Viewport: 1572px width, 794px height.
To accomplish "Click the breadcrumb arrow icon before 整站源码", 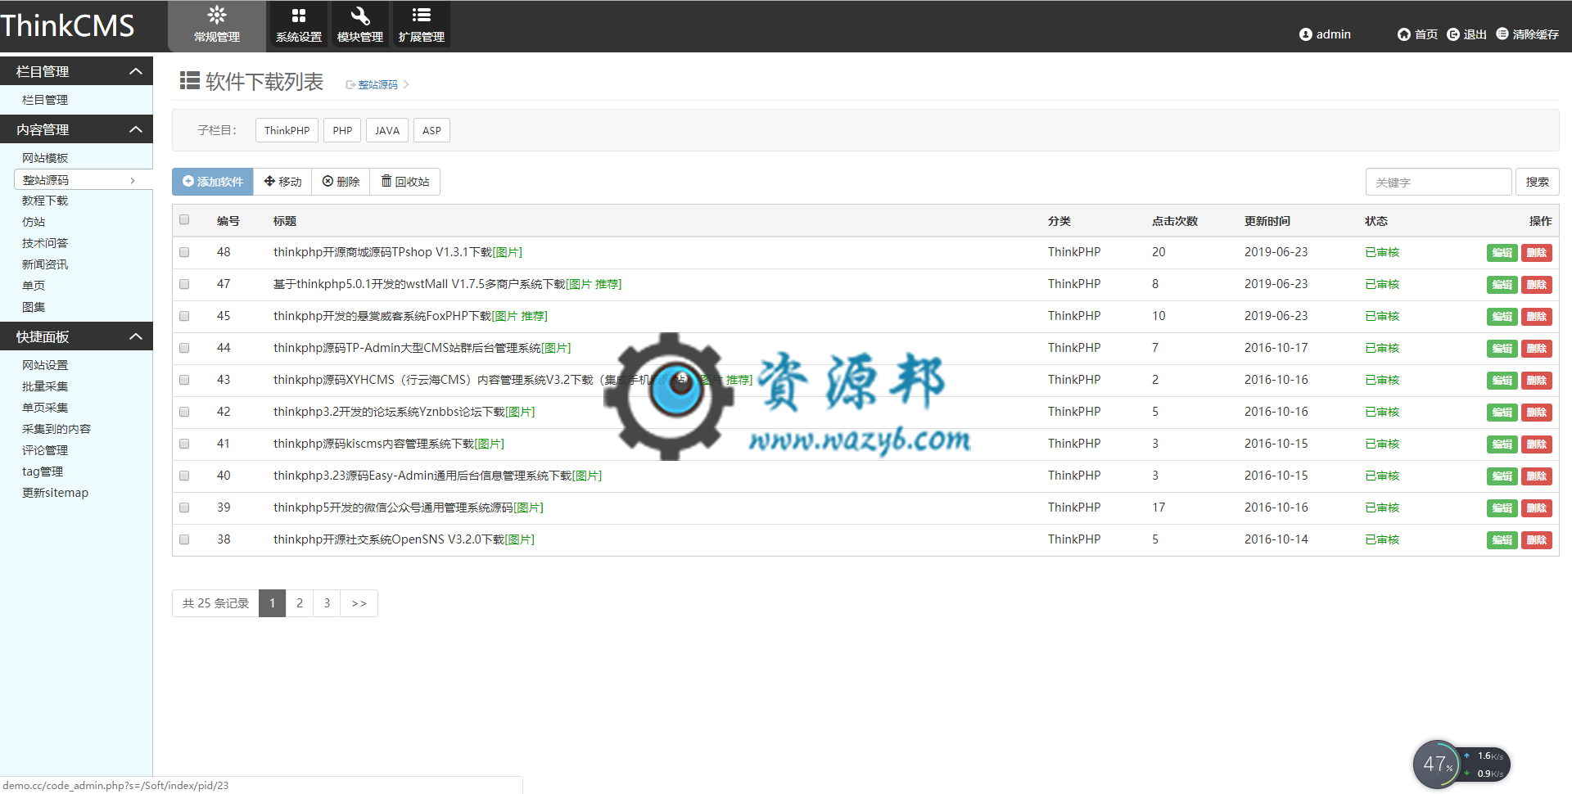I will [350, 84].
